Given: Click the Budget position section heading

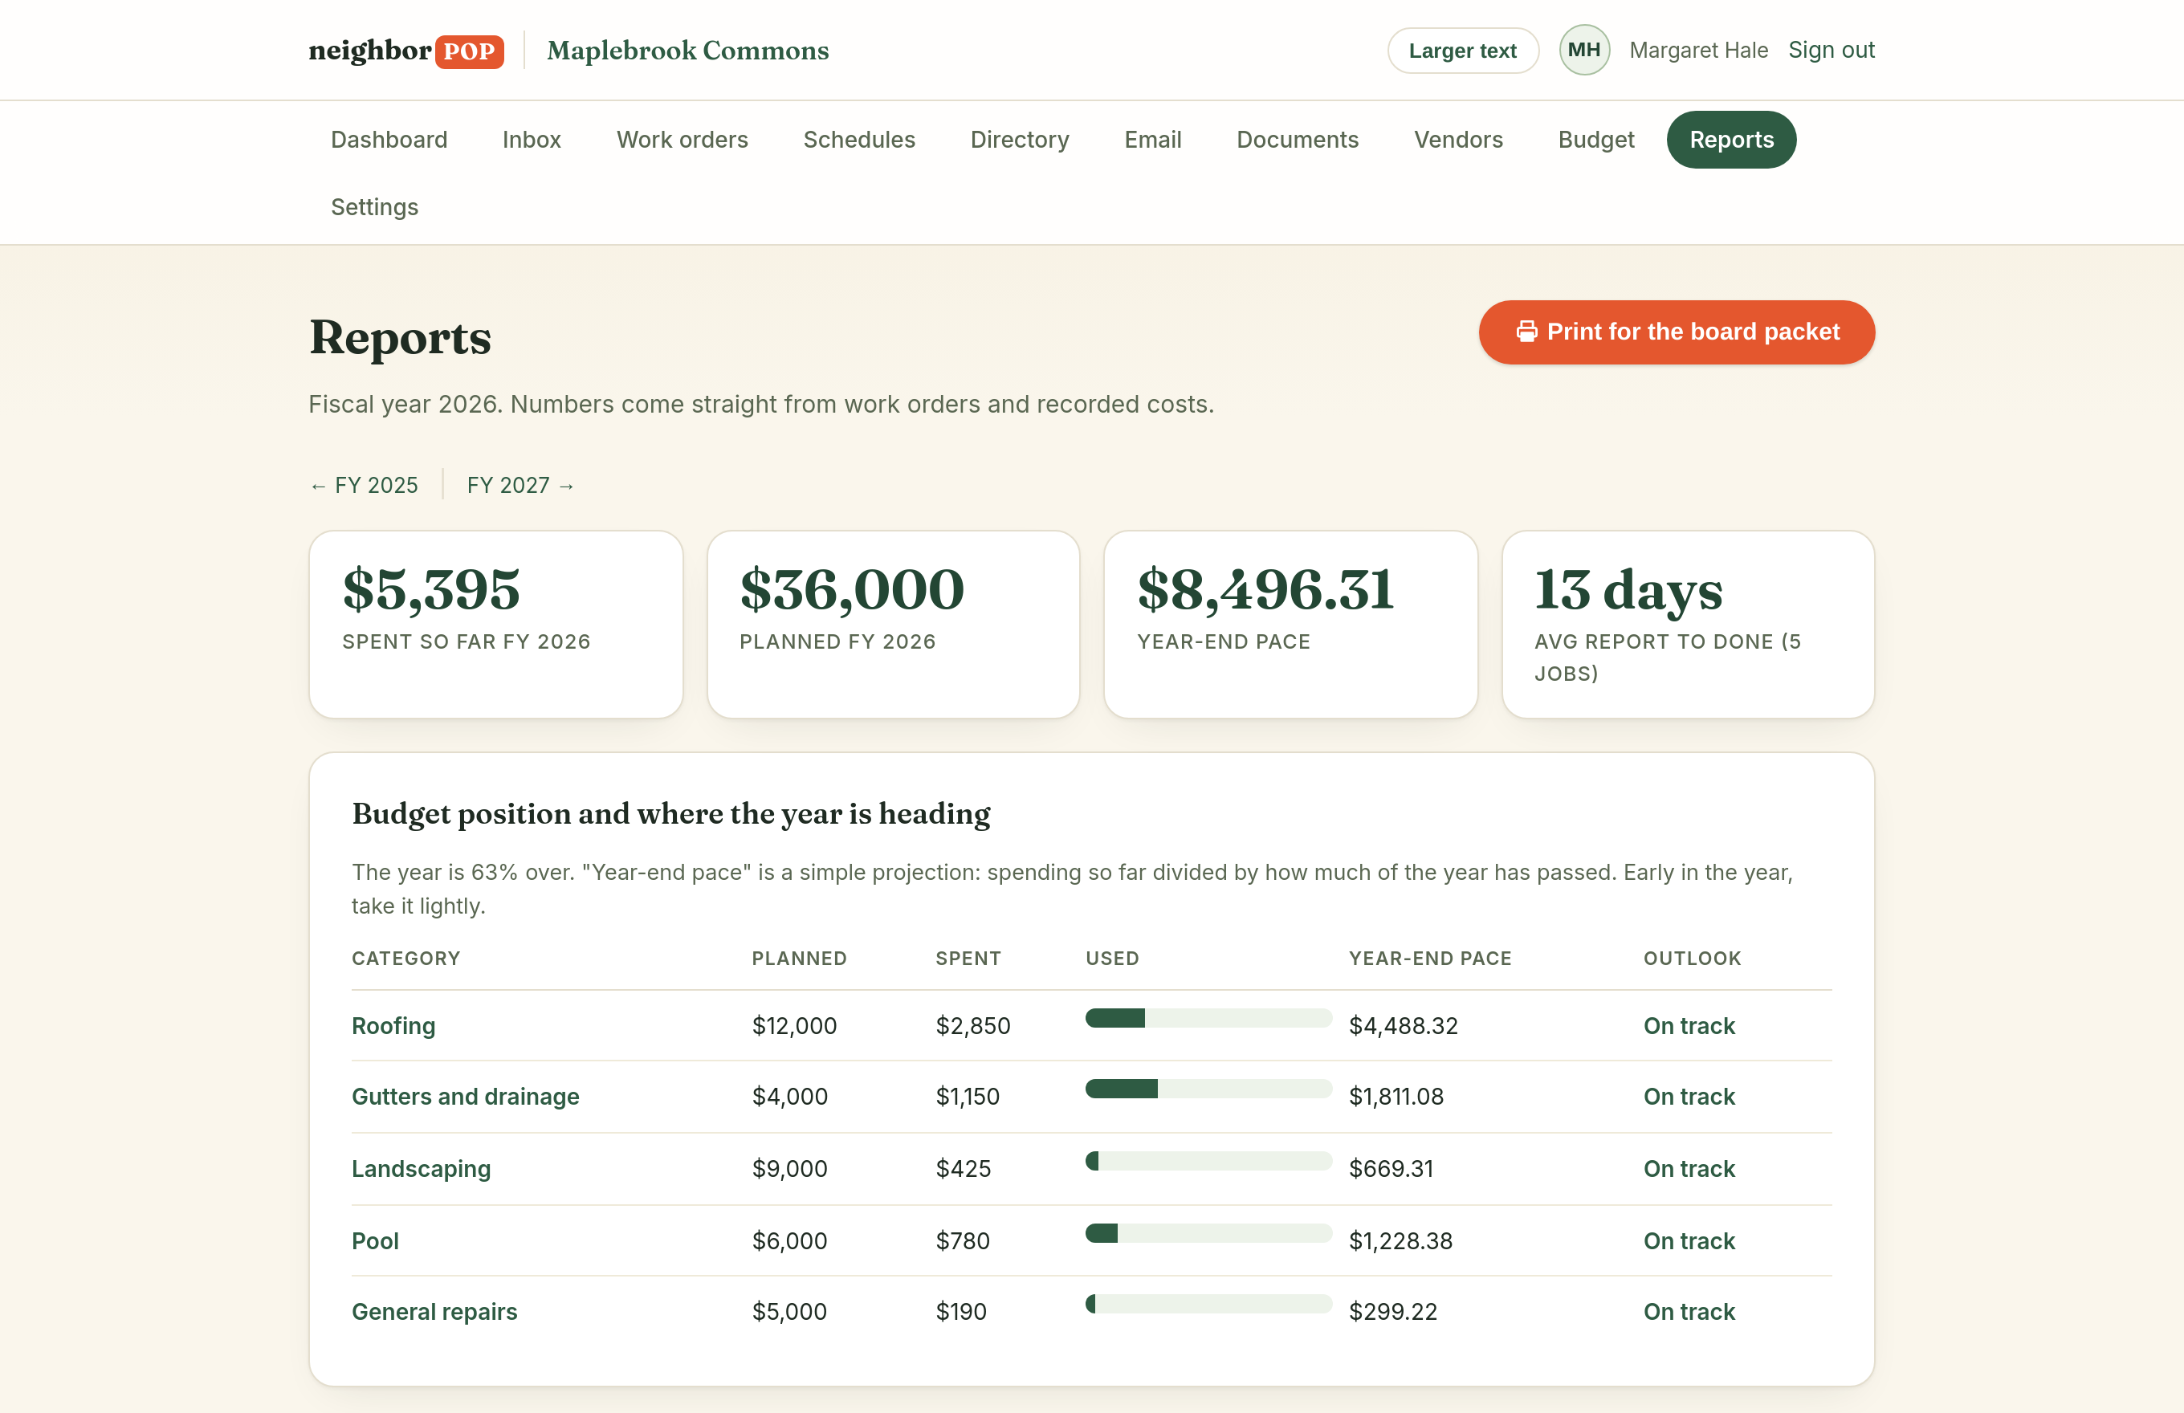Looking at the screenshot, I should (670, 814).
